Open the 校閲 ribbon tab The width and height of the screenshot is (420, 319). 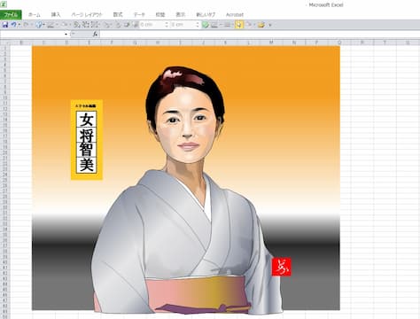pyautogui.click(x=160, y=14)
